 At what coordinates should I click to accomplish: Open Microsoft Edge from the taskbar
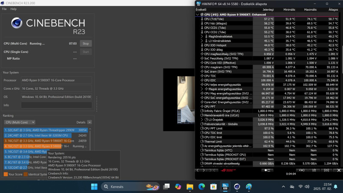click(x=202, y=187)
